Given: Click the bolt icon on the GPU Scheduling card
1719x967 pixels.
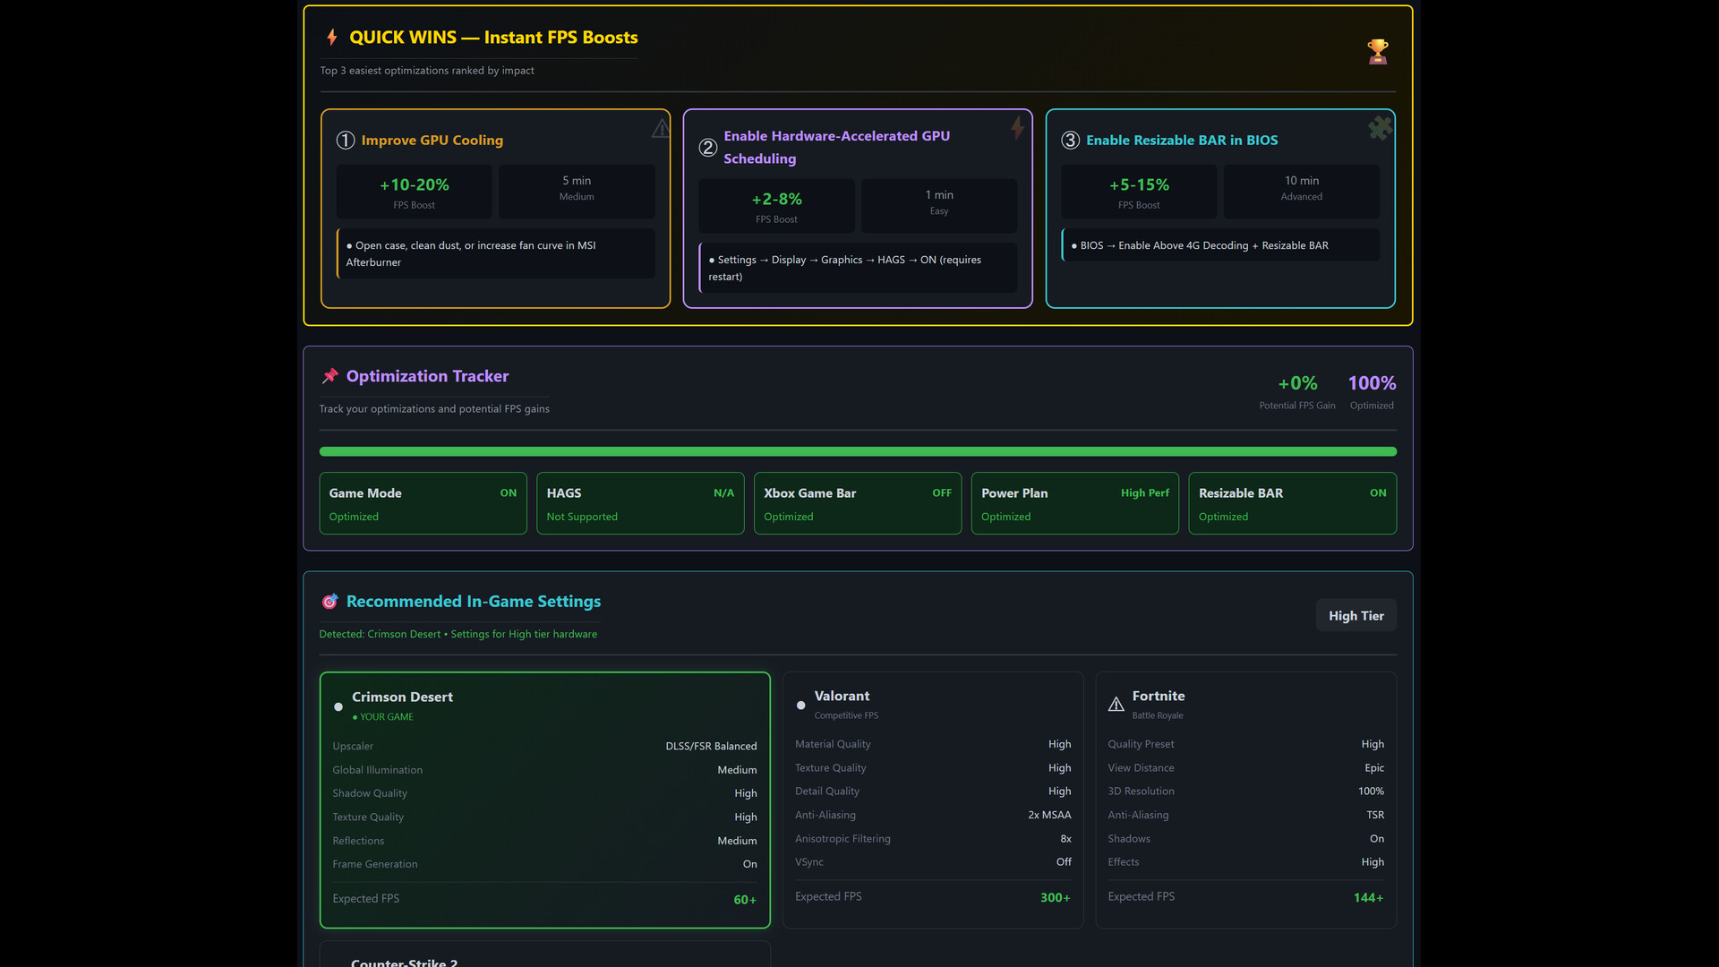Looking at the screenshot, I should 1017,128.
